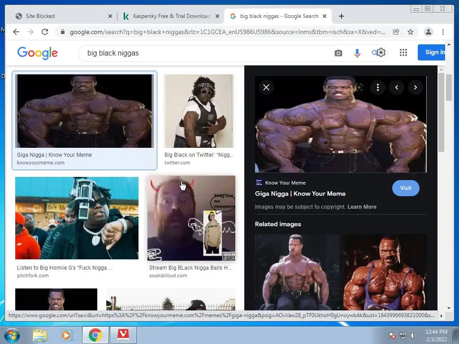459x344 pixels.
Task: Click the address bar URL
Action: (227, 32)
